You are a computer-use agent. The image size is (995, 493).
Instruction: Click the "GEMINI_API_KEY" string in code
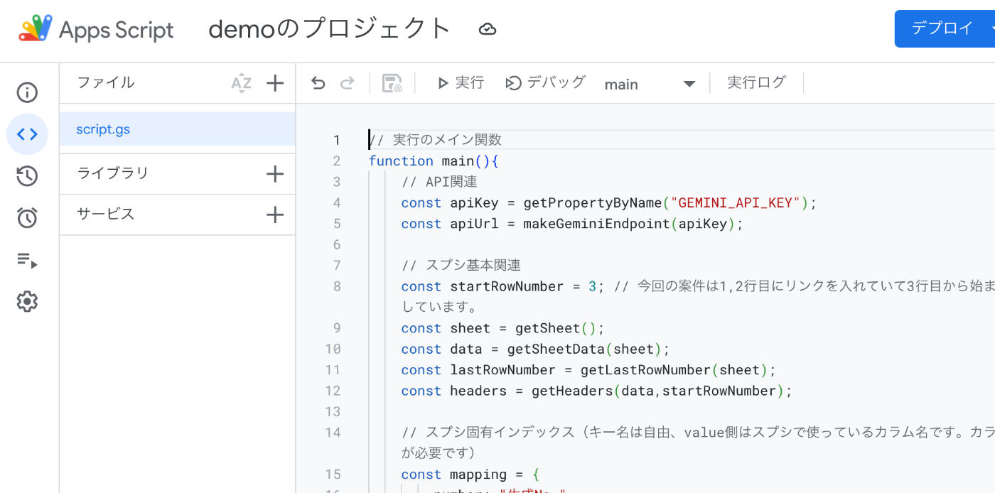pyautogui.click(x=736, y=203)
